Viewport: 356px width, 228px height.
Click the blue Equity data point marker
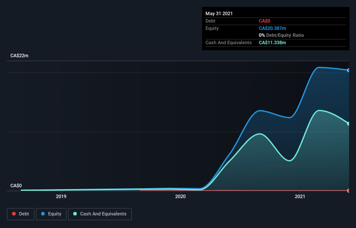349,70
